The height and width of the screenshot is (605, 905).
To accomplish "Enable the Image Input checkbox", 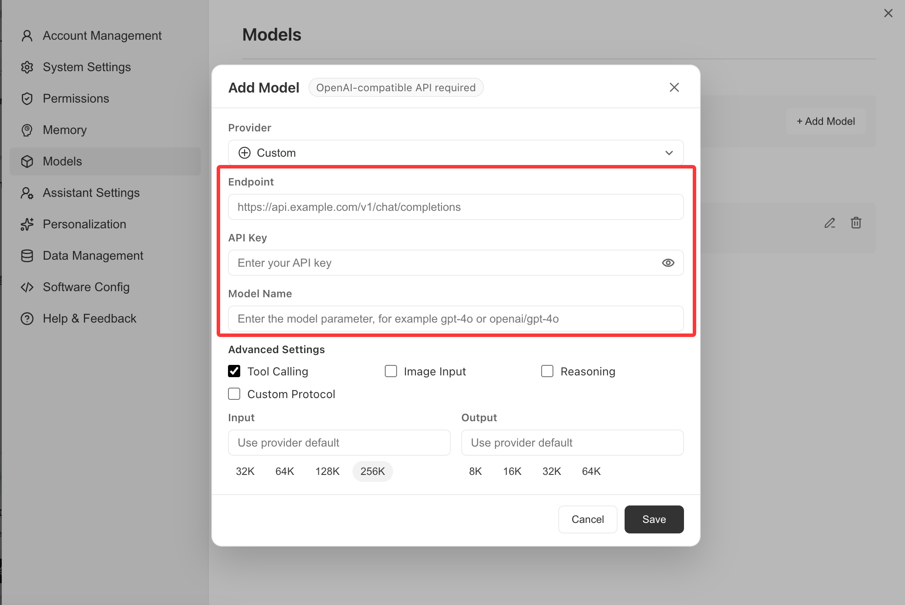I will tap(391, 371).
